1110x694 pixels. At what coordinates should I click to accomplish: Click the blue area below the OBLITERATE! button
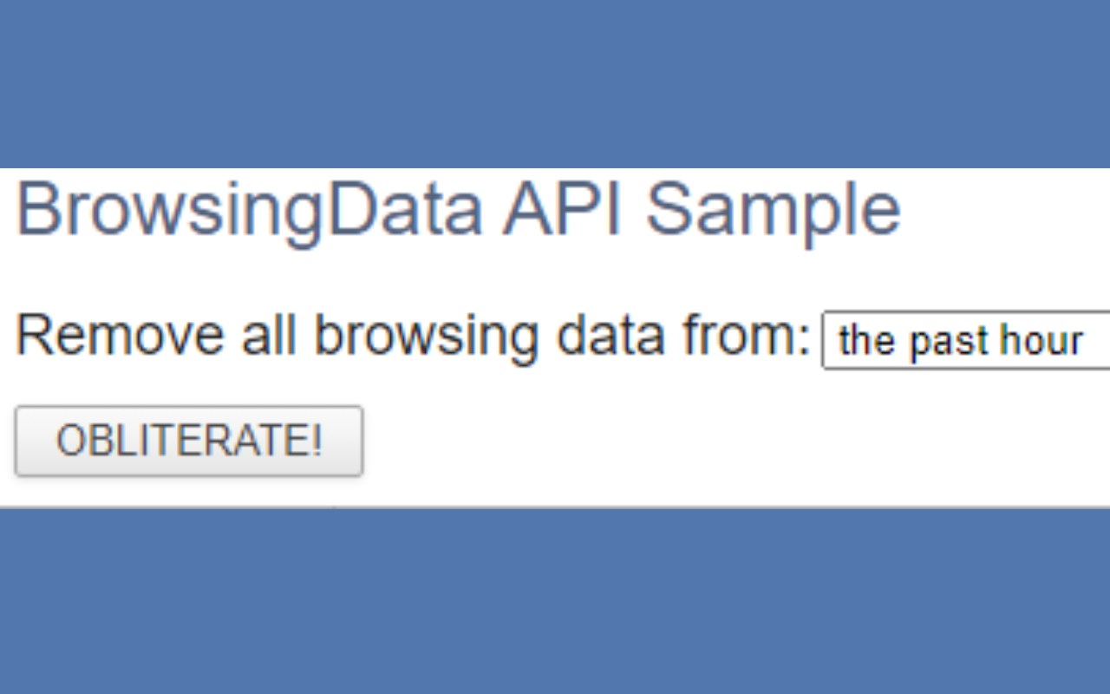pos(555,600)
